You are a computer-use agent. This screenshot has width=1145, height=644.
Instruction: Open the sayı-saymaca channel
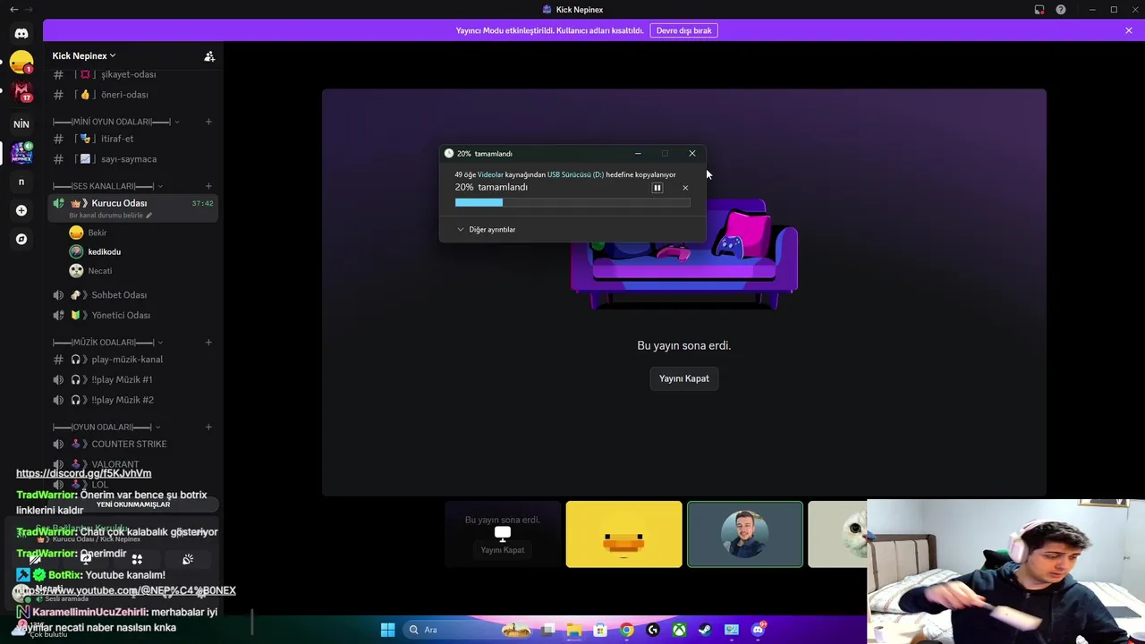[132, 159]
